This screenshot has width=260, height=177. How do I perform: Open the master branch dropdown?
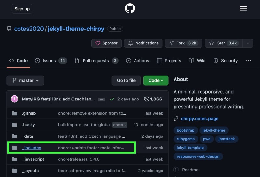click(x=25, y=80)
